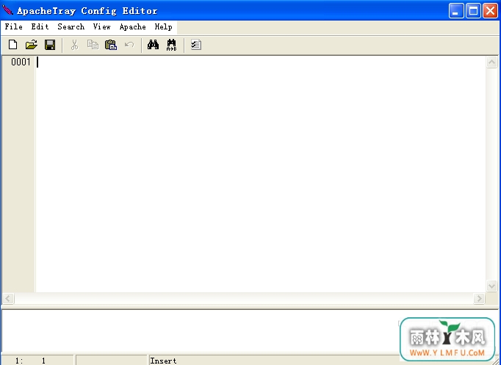Maximize the ApacheTray Config Editor window
This screenshot has width=501, height=365.
tap(473, 11)
